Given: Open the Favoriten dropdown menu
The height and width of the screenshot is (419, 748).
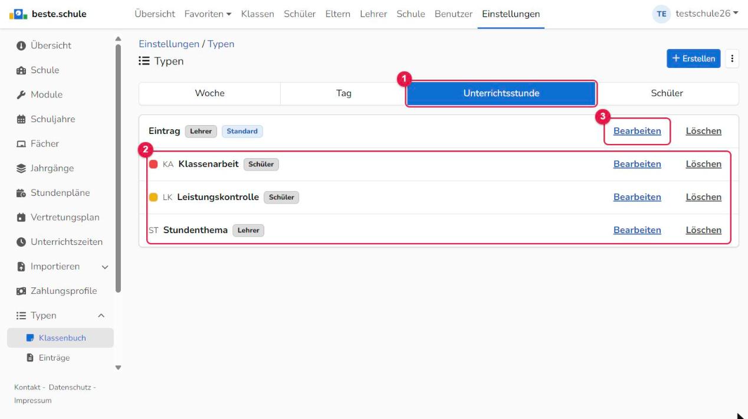Looking at the screenshot, I should (x=209, y=14).
